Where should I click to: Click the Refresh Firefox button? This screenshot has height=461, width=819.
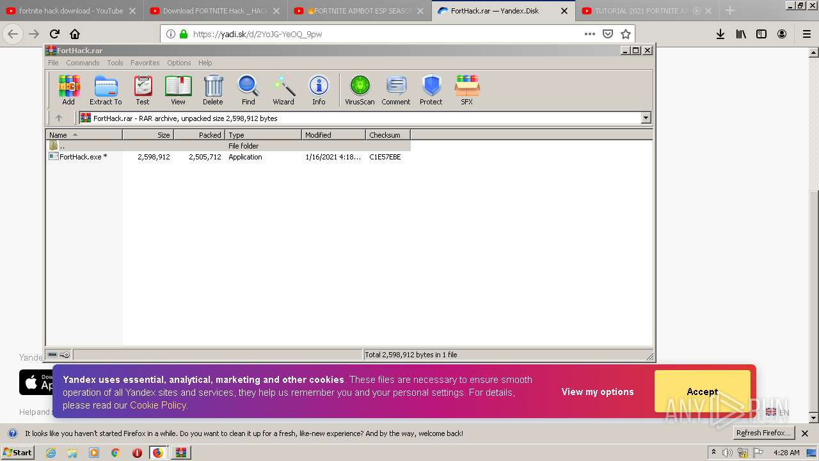(764, 433)
